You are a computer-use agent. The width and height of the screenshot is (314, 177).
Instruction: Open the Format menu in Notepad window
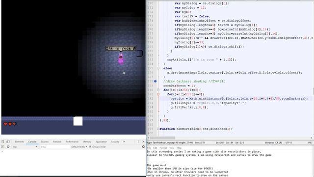point(163,148)
